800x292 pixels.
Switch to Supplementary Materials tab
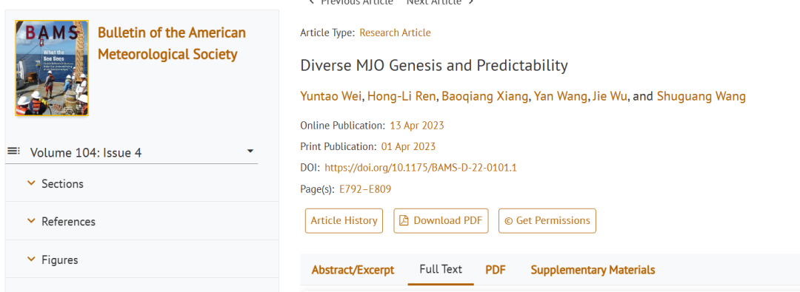[x=593, y=270]
